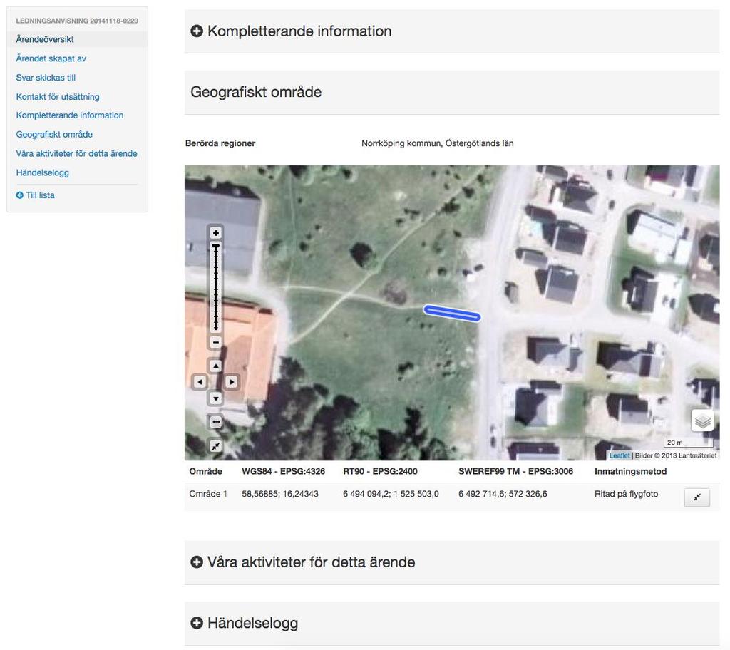Return to list with Till lista

[x=36, y=195]
